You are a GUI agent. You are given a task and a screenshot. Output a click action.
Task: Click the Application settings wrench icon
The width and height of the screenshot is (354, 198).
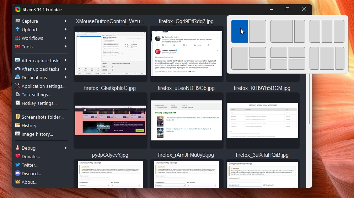click(18, 86)
